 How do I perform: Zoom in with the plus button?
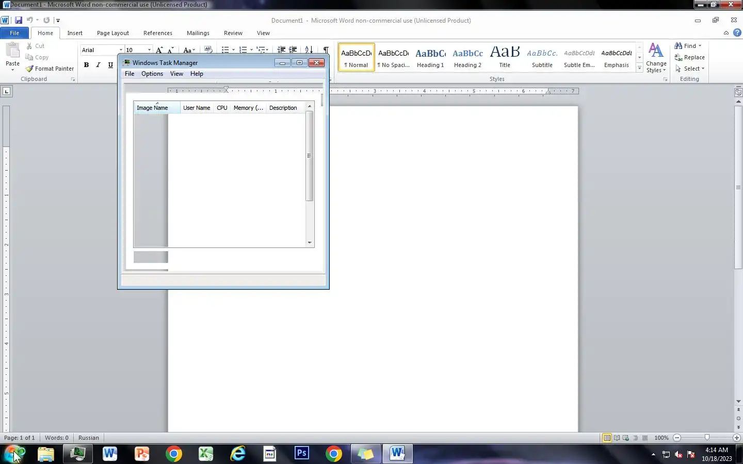(736, 438)
